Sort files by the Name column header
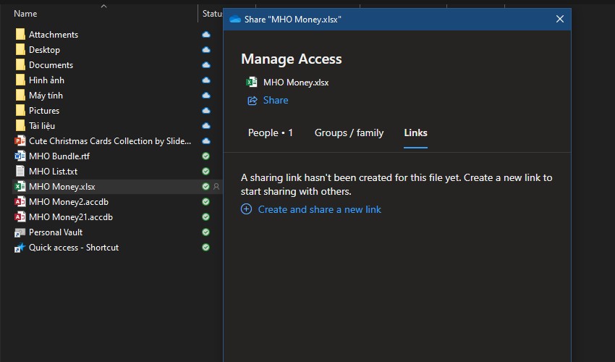 coord(25,14)
